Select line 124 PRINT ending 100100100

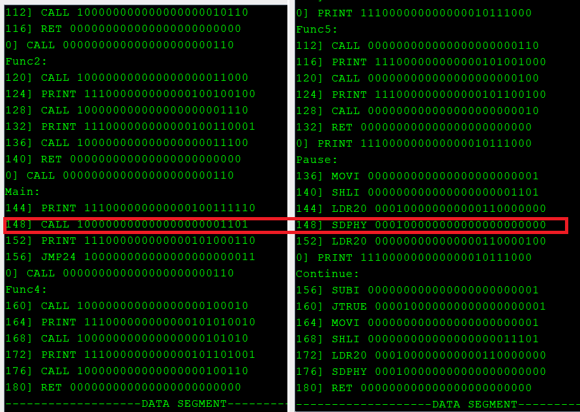click(x=130, y=94)
